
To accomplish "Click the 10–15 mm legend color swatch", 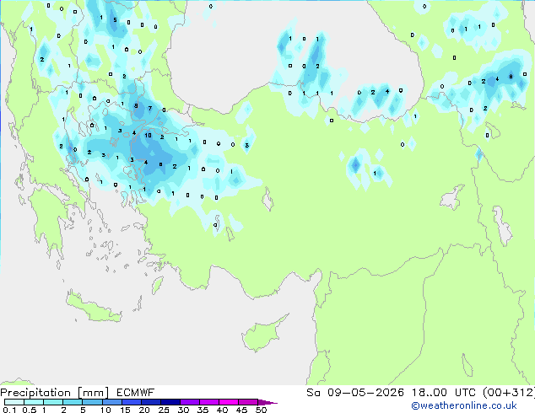I will pos(111,402).
